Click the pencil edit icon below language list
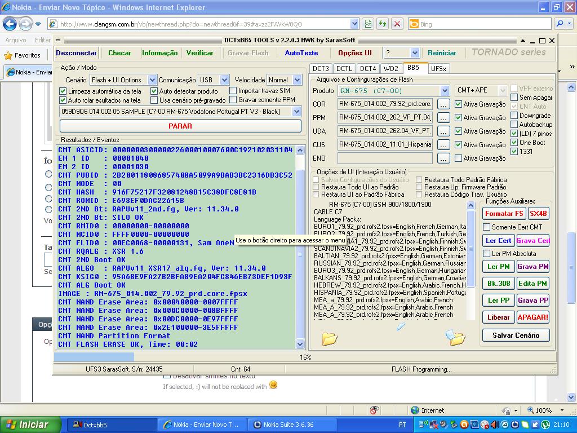This screenshot has height=433, width=577. click(x=401, y=325)
